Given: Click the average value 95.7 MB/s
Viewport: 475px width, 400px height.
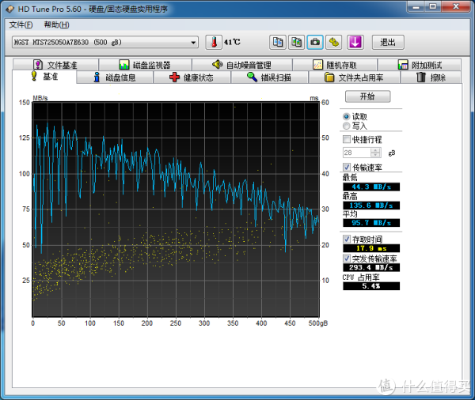Looking at the screenshot, I should (371, 223).
